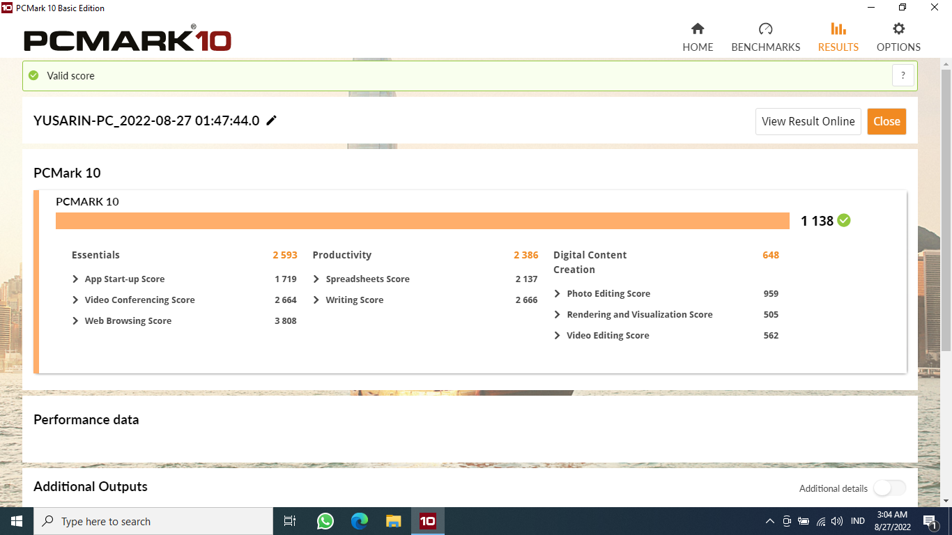Toggle the Additional details switch

point(890,488)
